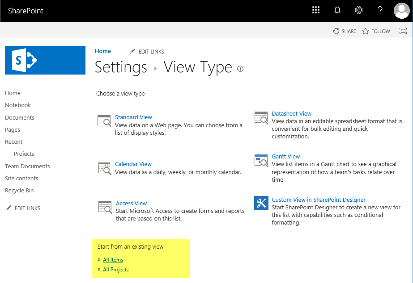Click the 'Start from an existing view' text
This screenshot has height=283, width=413.
(131, 247)
